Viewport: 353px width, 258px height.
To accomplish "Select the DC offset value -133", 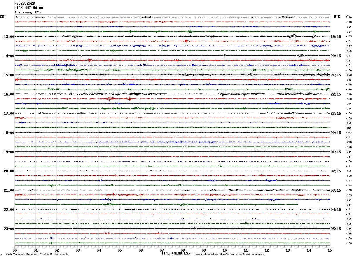I will tap(349, 32).
